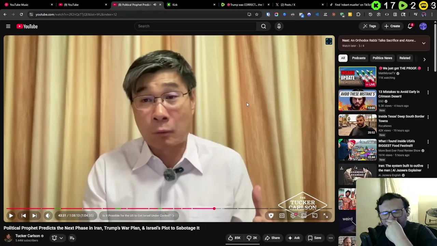This screenshot has height=246, width=437.
Task: Click the add-to-queue icon by the channel
Action: point(72,238)
